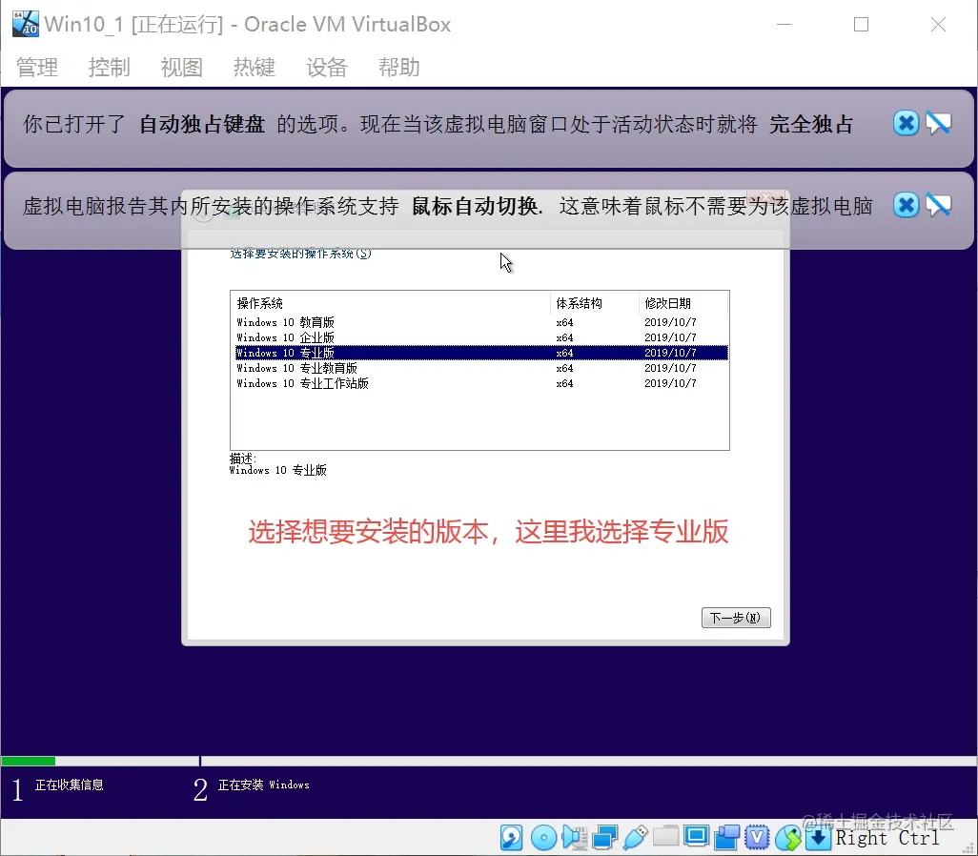Image resolution: width=978 pixels, height=856 pixels.
Task: Click the USB devices status icon
Action: pos(635,837)
